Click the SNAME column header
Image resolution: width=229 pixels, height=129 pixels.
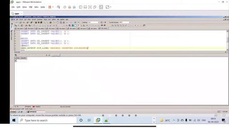click(x=24, y=58)
